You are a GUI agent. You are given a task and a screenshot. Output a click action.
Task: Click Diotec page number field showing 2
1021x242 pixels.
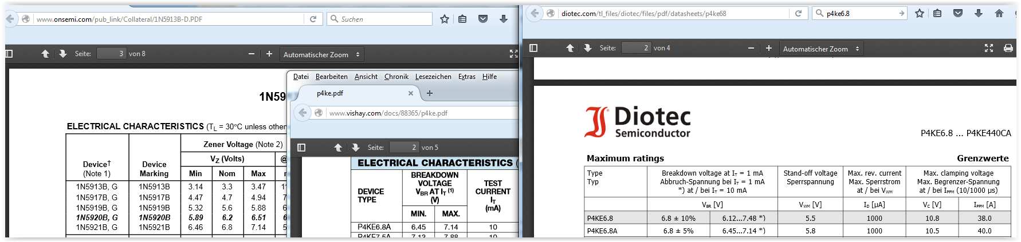pos(636,48)
